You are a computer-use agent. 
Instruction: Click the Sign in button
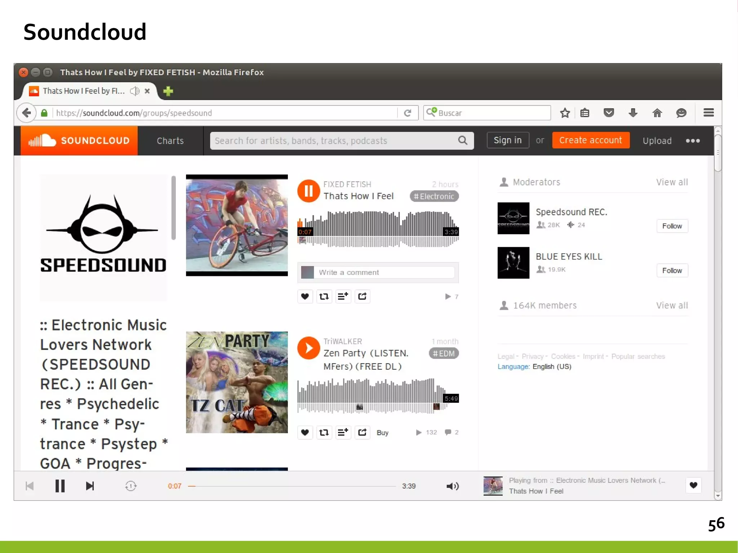508,140
